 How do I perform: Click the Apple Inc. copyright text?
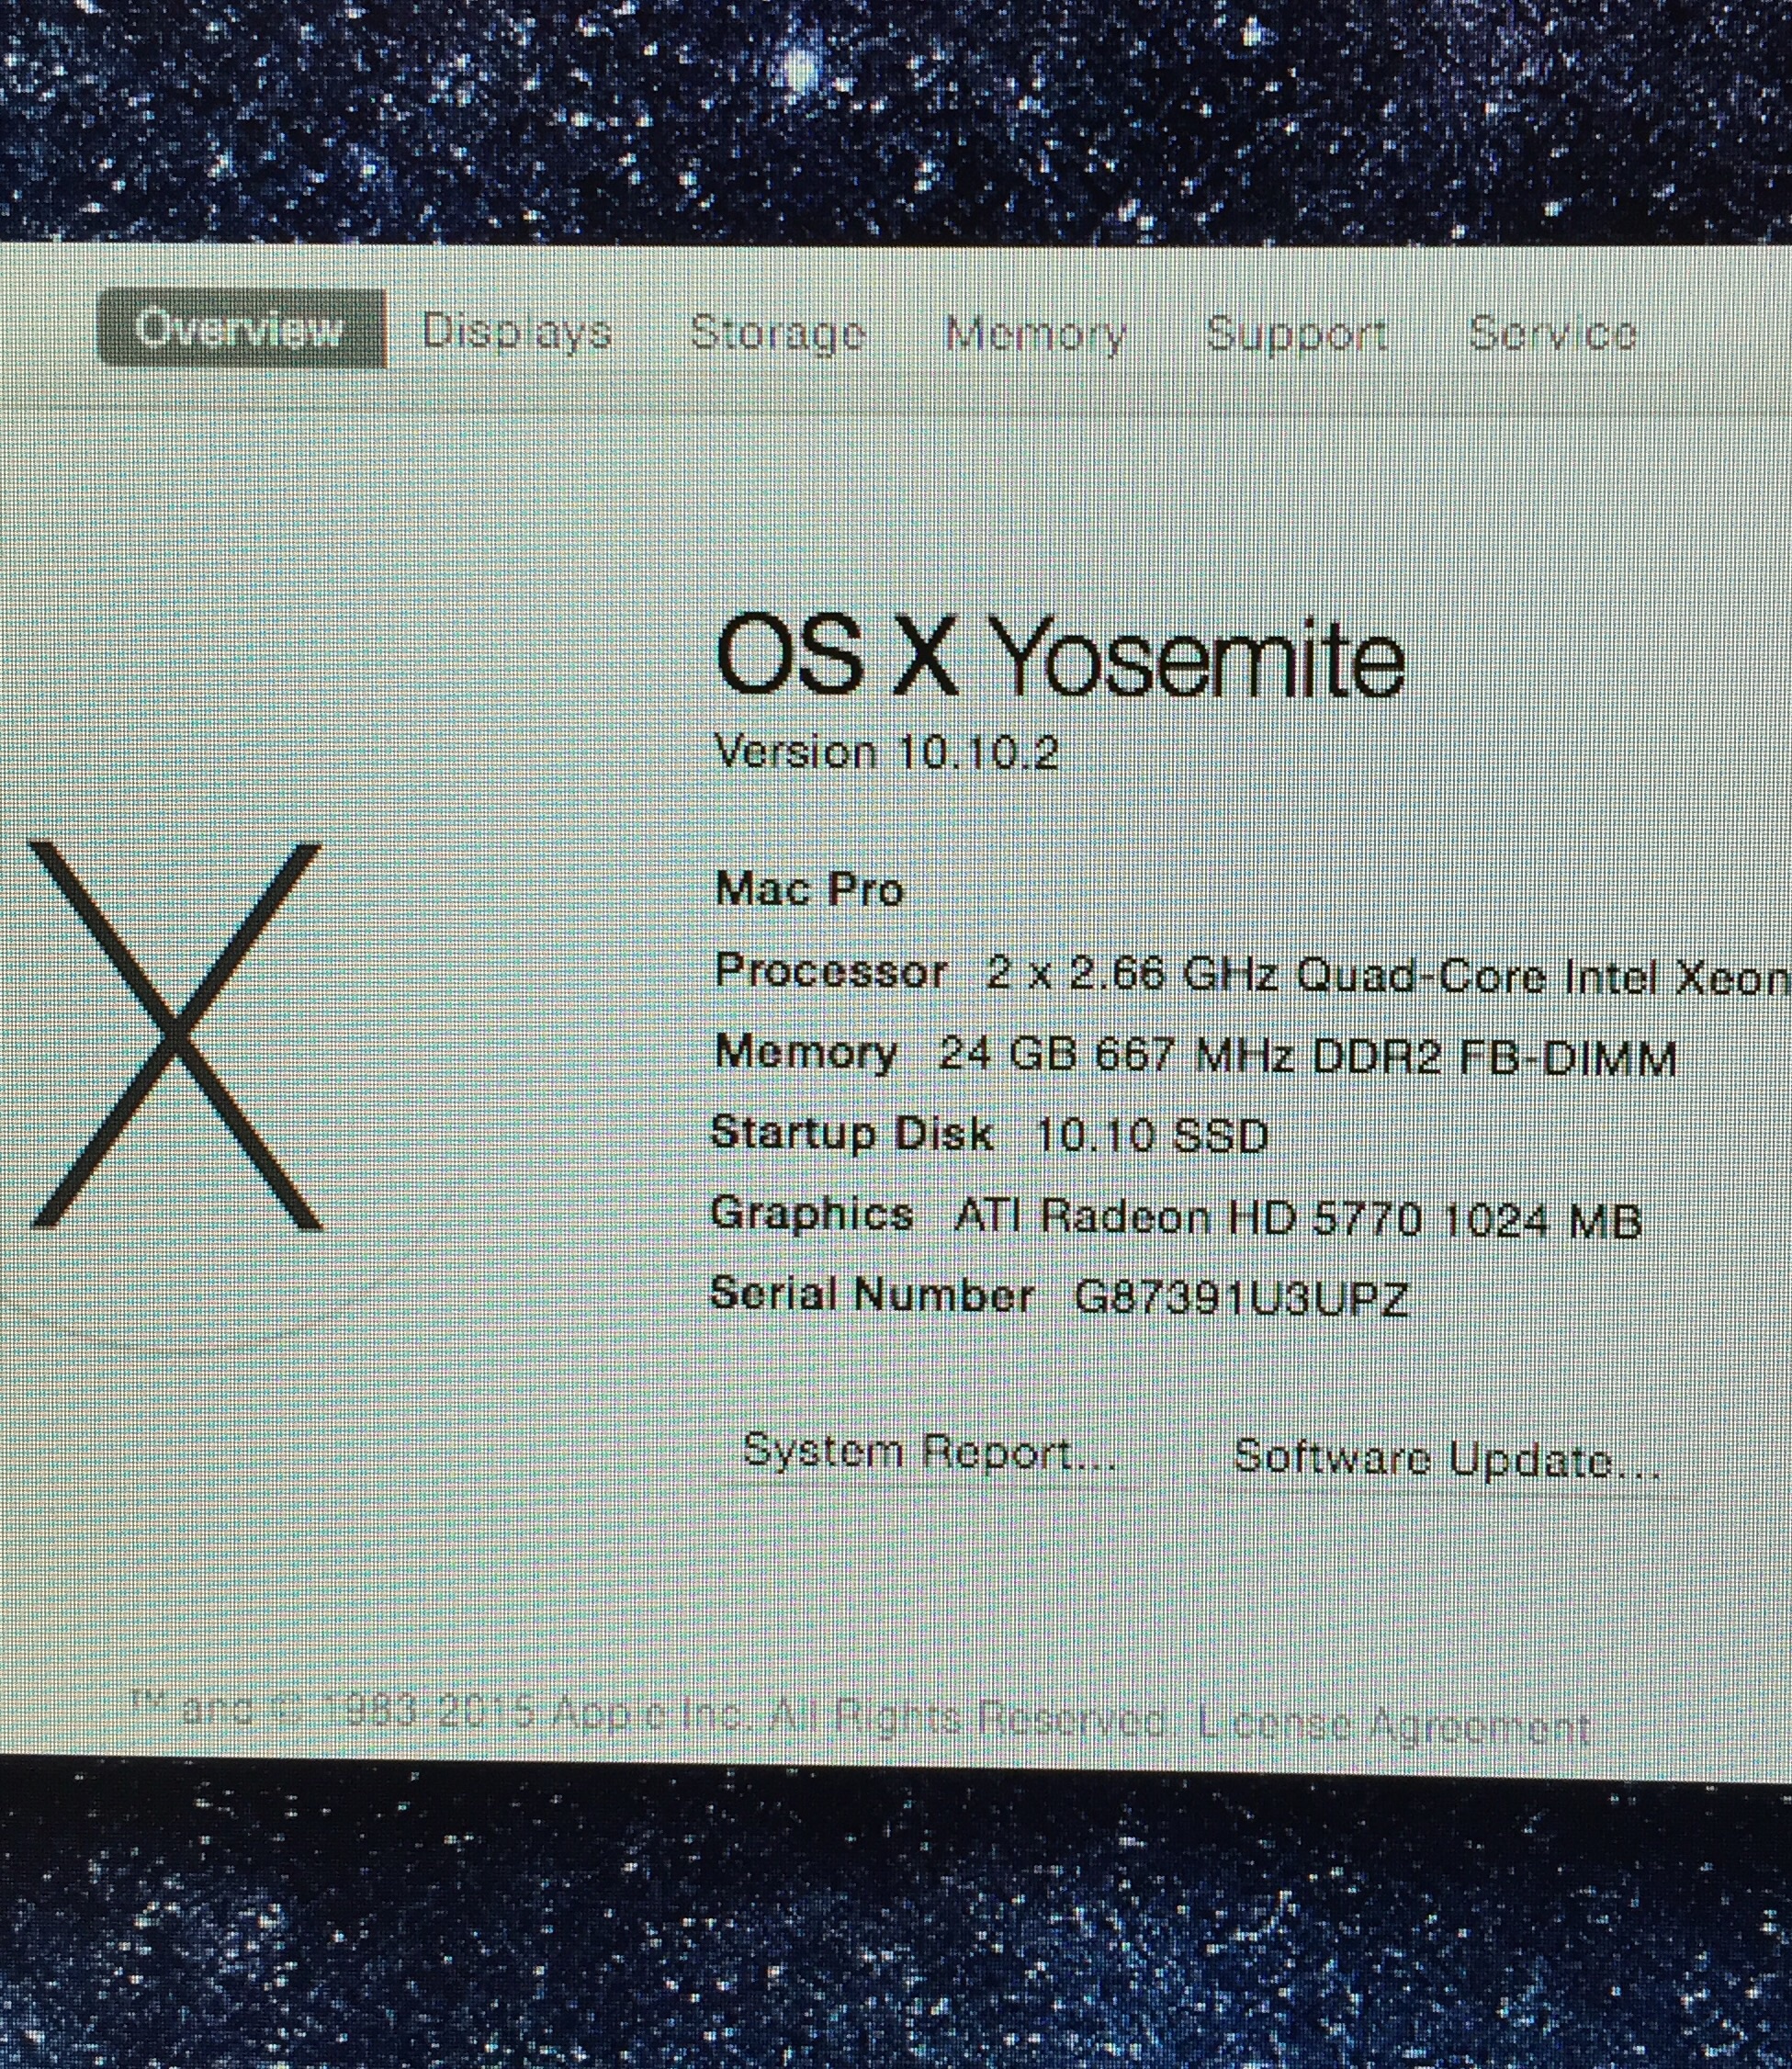[648, 1714]
